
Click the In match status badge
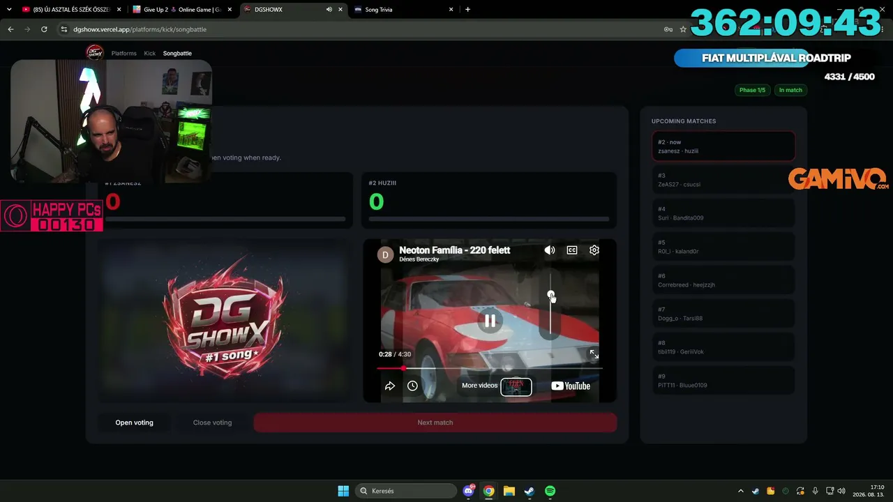(790, 90)
